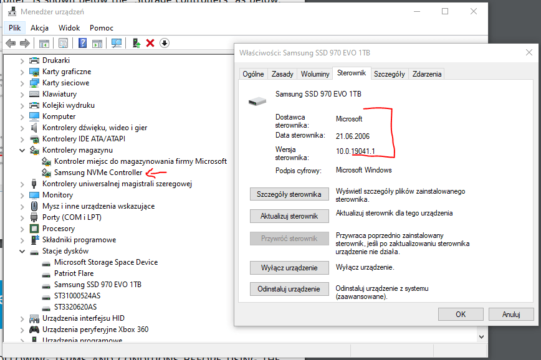Viewport: 541px width, 360px height.
Task: Click the Karty sieciowe network icon
Action: 34,83
